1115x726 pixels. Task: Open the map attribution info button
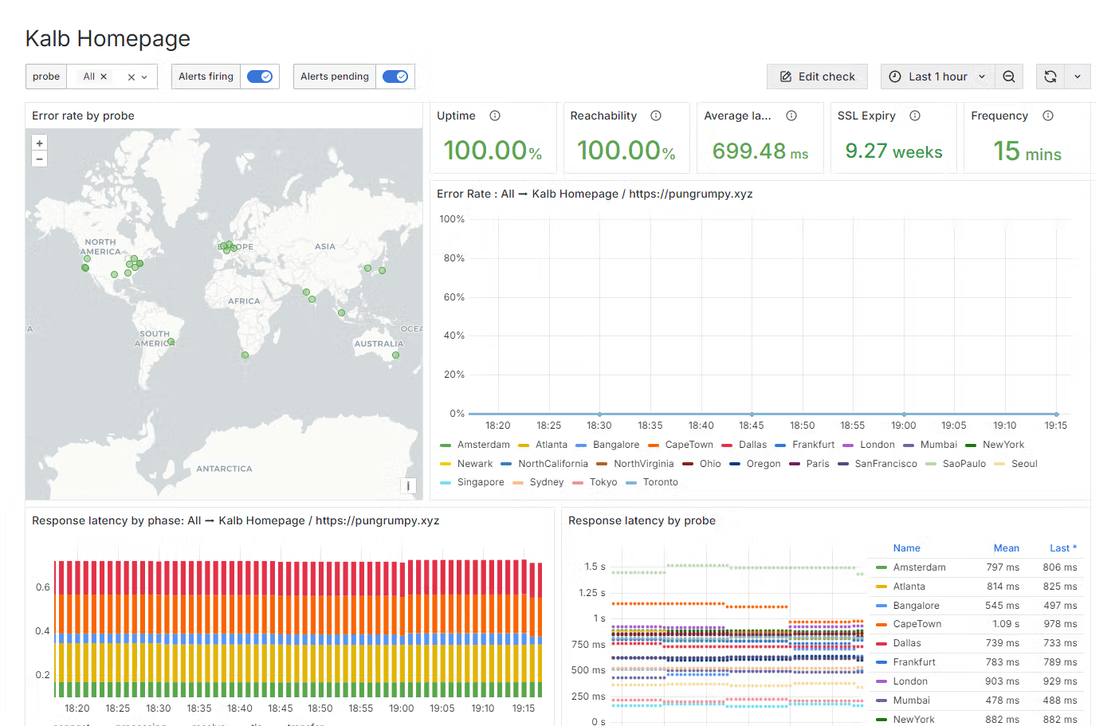408,485
